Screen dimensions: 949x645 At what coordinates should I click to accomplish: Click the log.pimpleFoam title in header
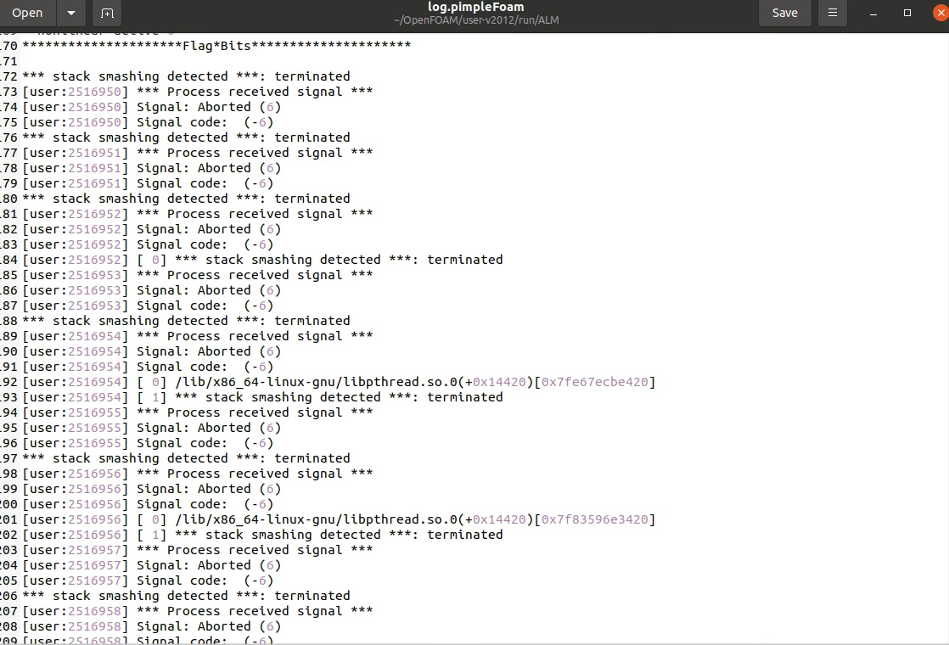(x=475, y=8)
